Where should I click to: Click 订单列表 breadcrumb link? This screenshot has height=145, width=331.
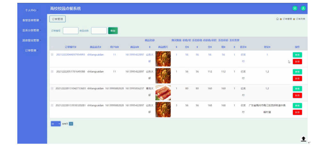click(x=301, y=19)
